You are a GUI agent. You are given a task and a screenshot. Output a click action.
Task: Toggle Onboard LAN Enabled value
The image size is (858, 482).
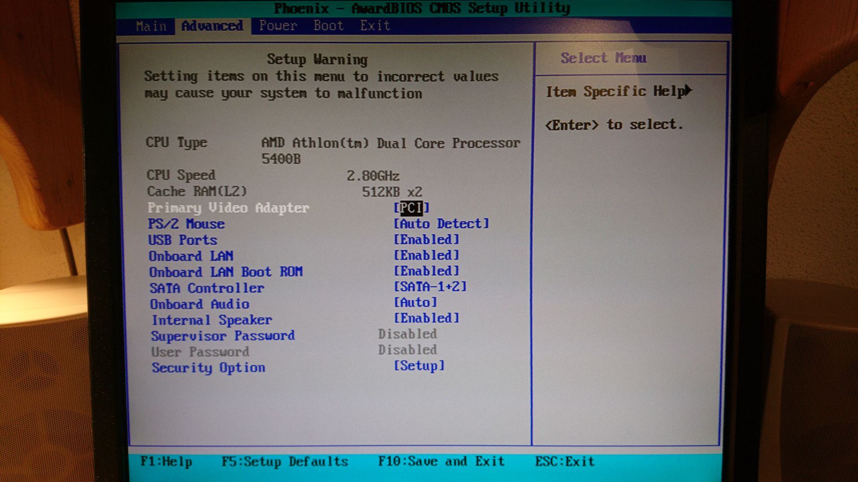click(x=426, y=255)
